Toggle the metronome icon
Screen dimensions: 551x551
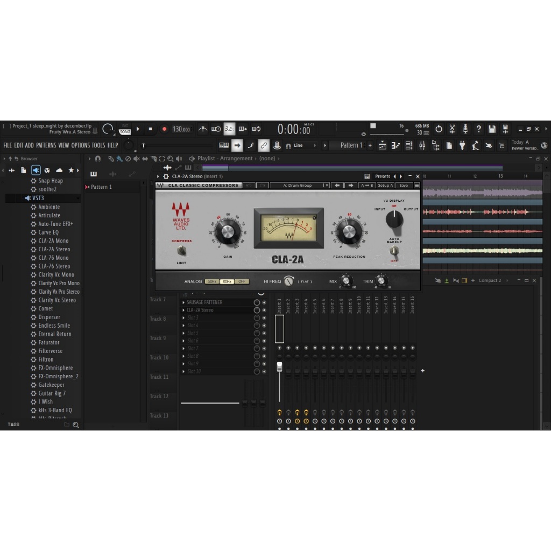(203, 129)
